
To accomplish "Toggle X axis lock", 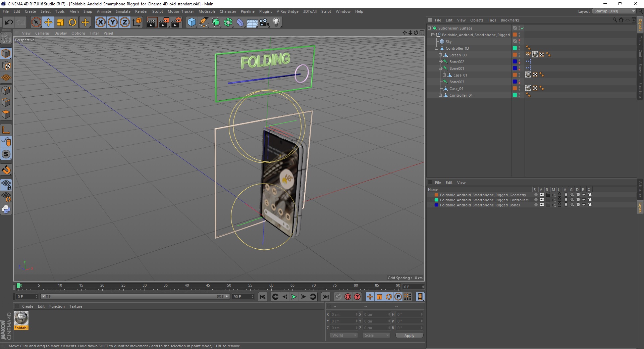I will tap(101, 22).
